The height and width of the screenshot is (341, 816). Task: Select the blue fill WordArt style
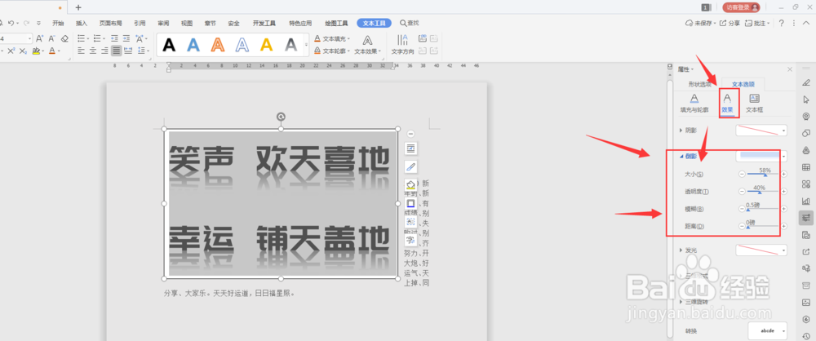click(193, 46)
